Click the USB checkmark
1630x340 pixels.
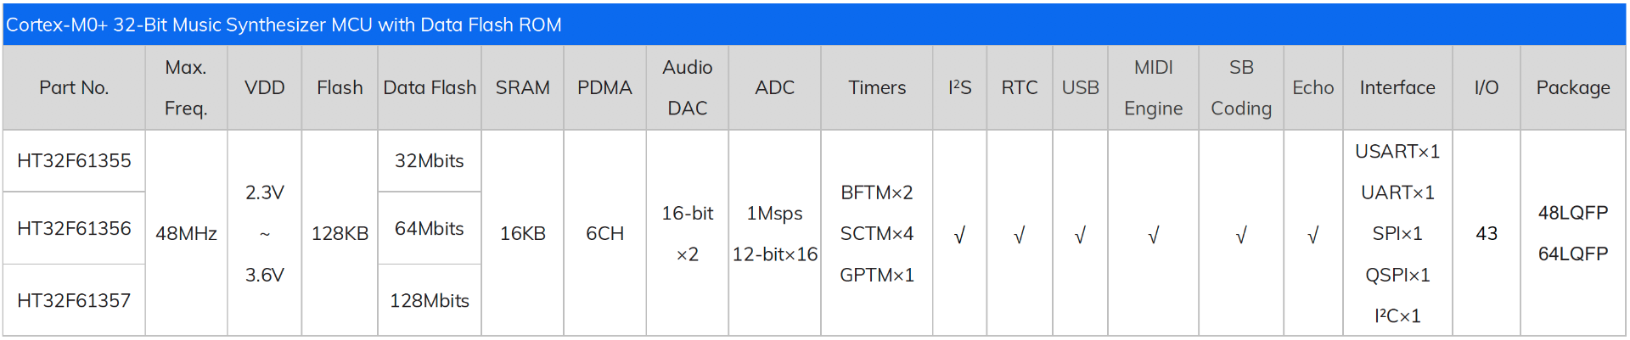click(x=1080, y=235)
